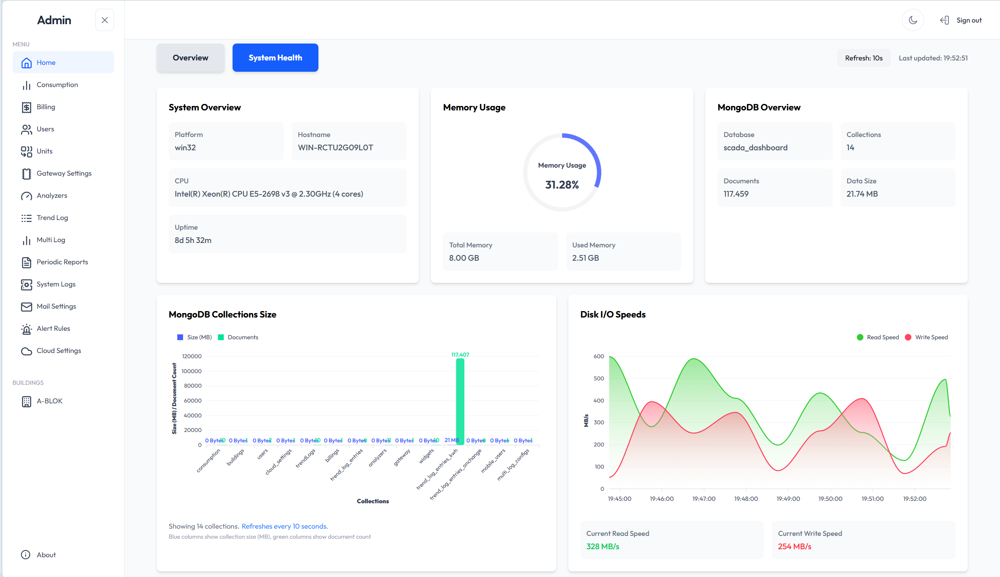Screen dimensions: 1000x577
Task: Open Gateway Settings chip icon
Action: coord(26,174)
